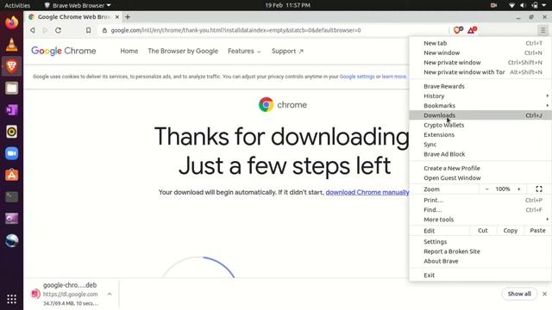The image size is (552, 310).
Task: Click the browser forward arrow
Action: tap(45, 30)
